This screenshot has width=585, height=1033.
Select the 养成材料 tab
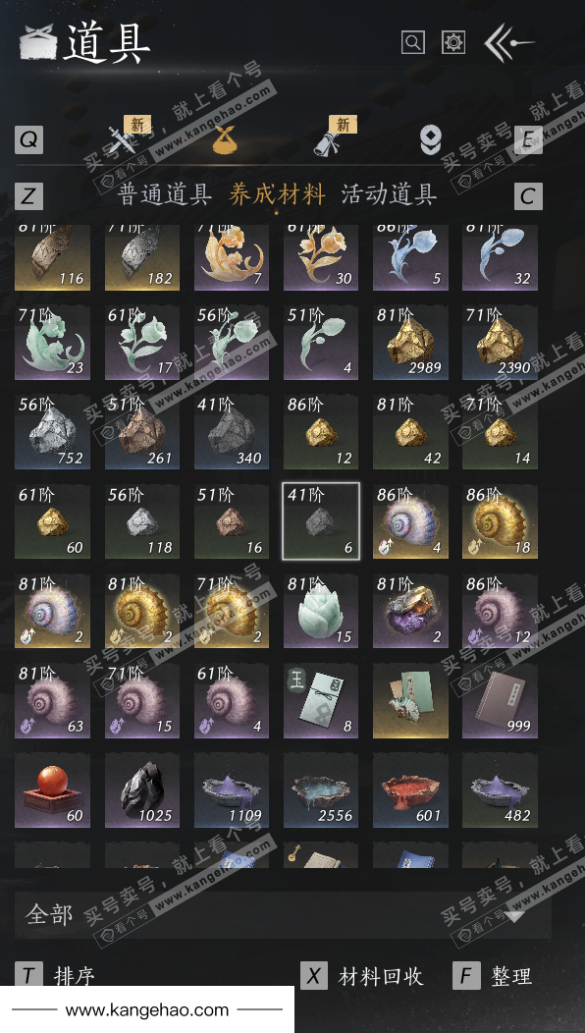(x=277, y=194)
